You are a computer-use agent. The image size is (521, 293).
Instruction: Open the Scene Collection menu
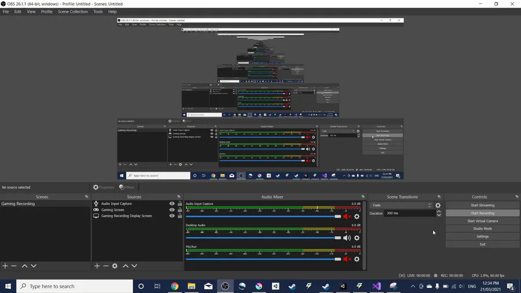[x=73, y=12]
